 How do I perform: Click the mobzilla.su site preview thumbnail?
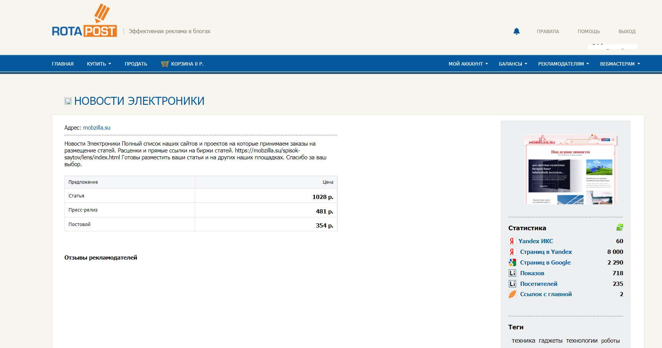[571, 169]
